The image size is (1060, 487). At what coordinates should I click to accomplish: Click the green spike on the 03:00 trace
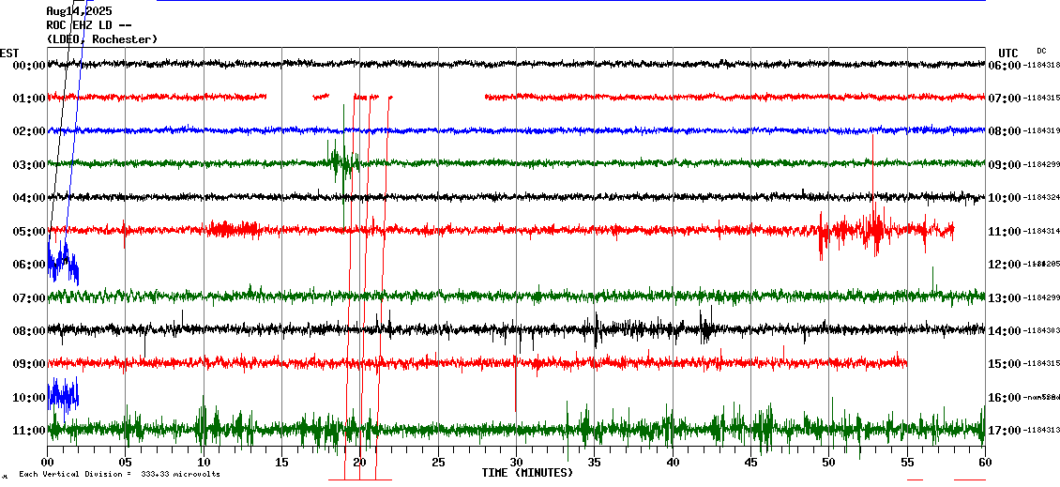pyautogui.click(x=343, y=161)
